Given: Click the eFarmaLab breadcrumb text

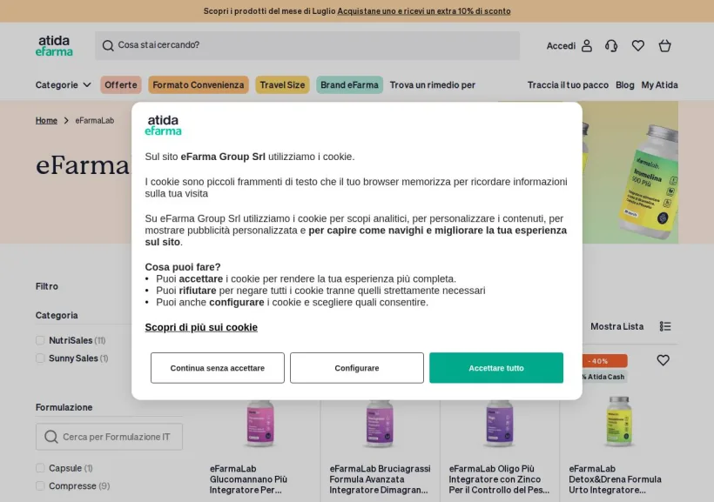Looking at the screenshot, I should [x=95, y=121].
